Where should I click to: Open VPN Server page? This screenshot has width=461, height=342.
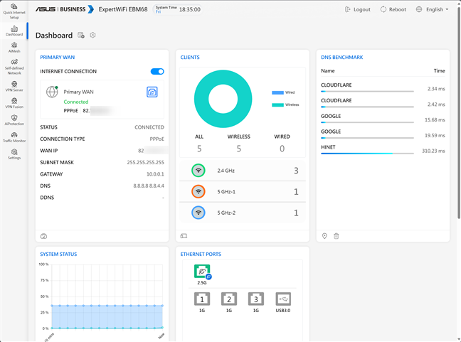[x=14, y=86]
